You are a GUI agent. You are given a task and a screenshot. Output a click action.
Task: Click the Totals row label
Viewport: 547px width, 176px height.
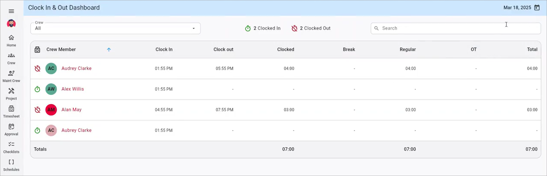pos(40,149)
